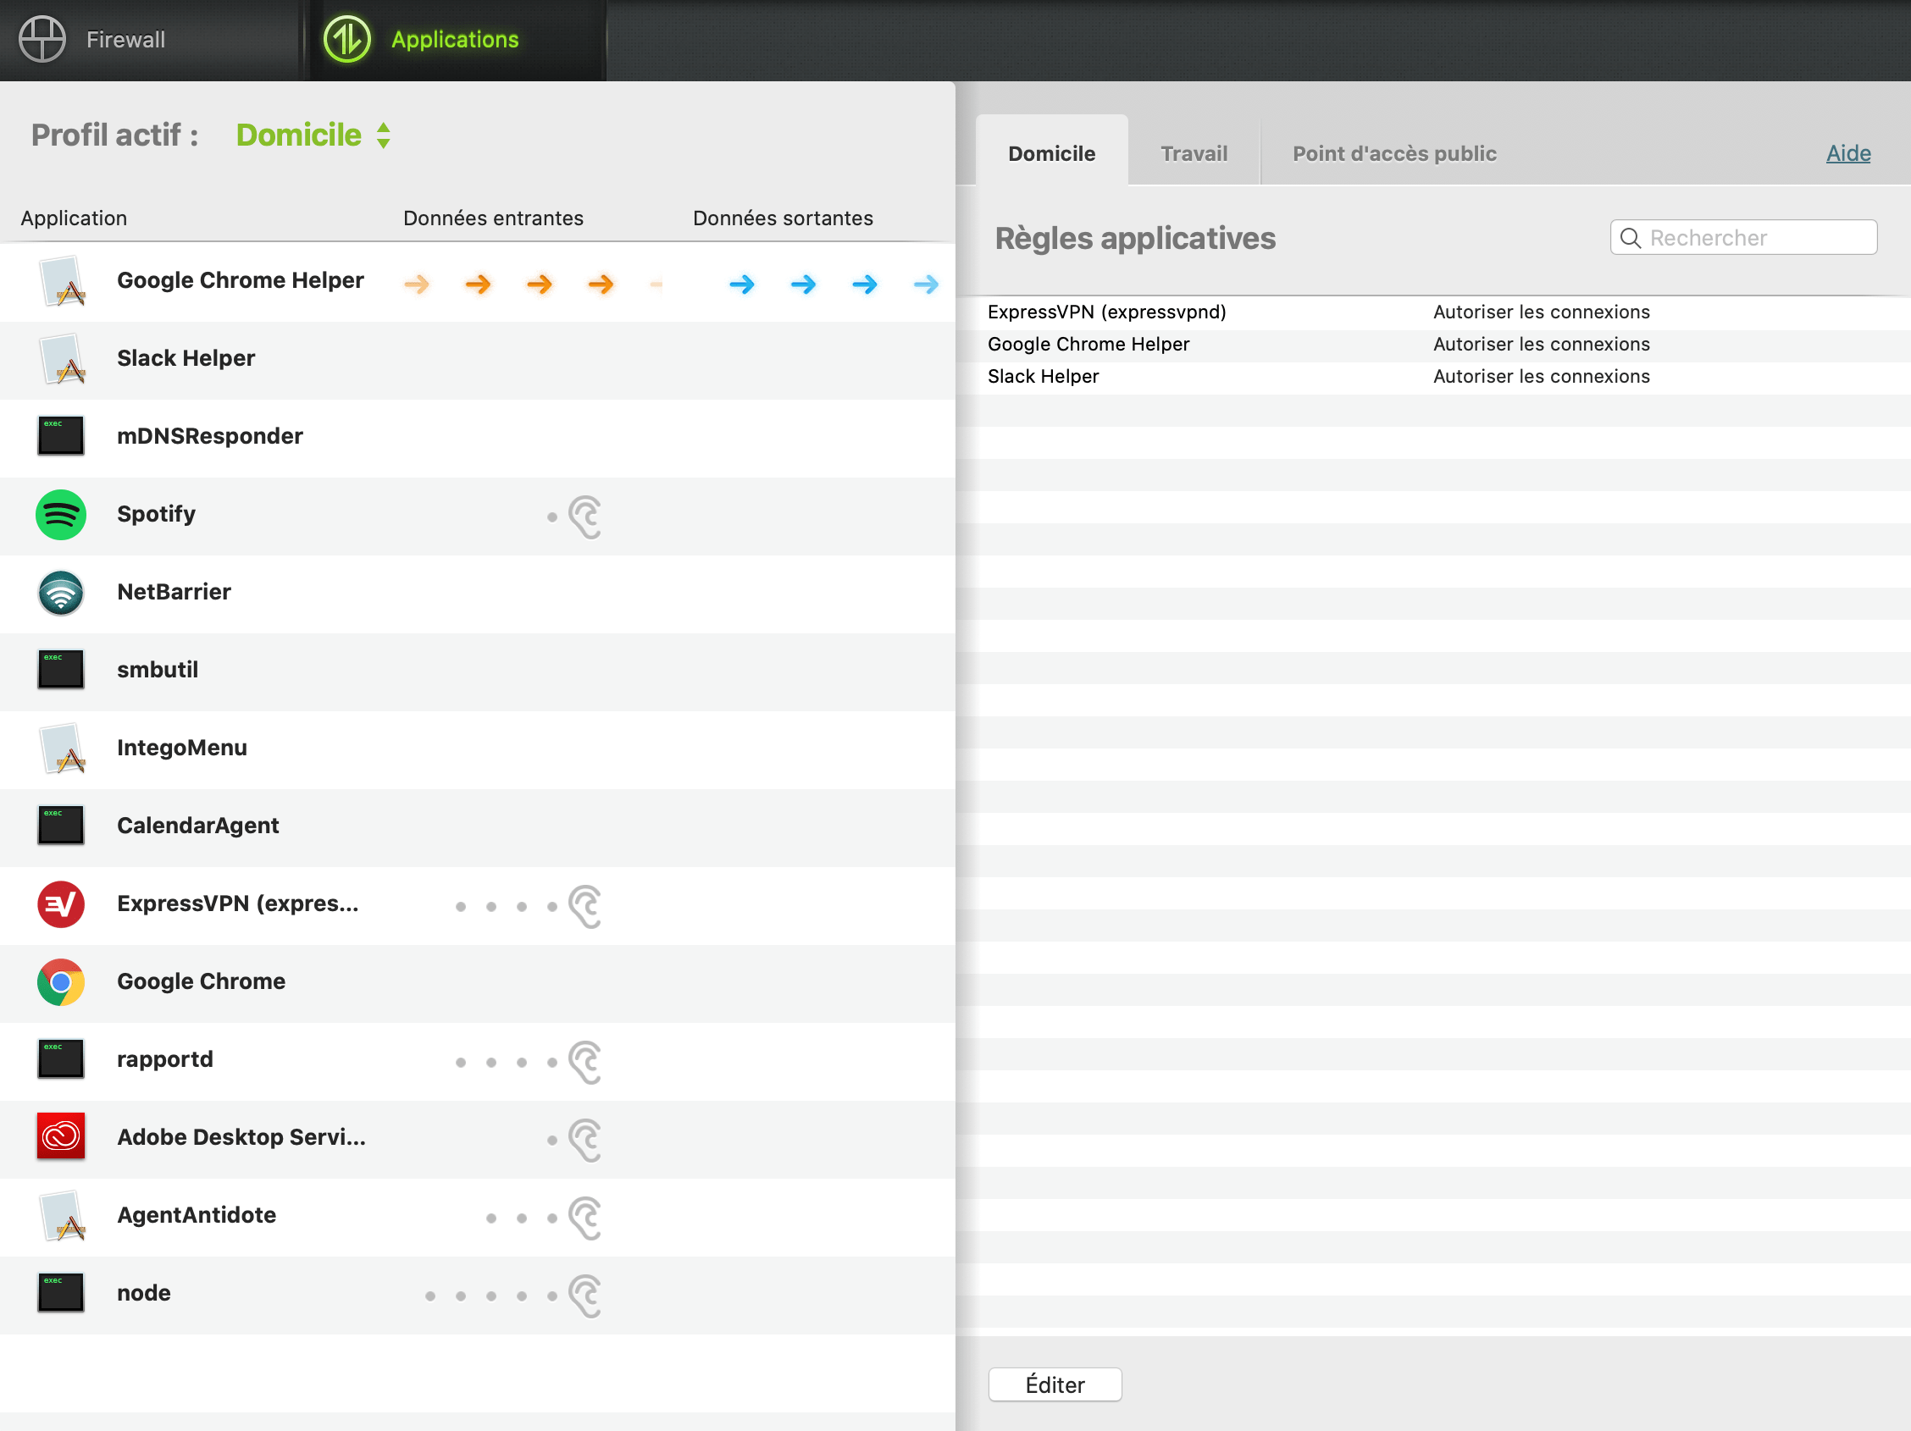This screenshot has width=1911, height=1431.
Task: Click the Adobe Creative Cloud icon
Action: (x=60, y=1136)
